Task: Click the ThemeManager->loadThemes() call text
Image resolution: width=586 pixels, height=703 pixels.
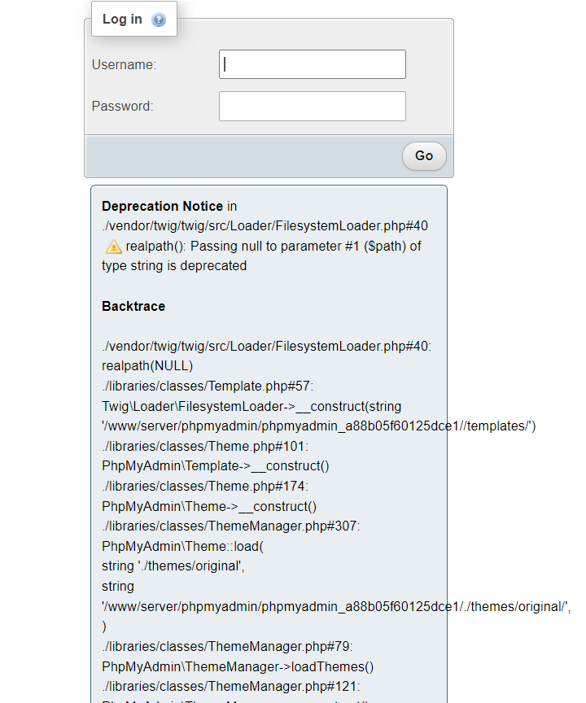Action: [238, 667]
